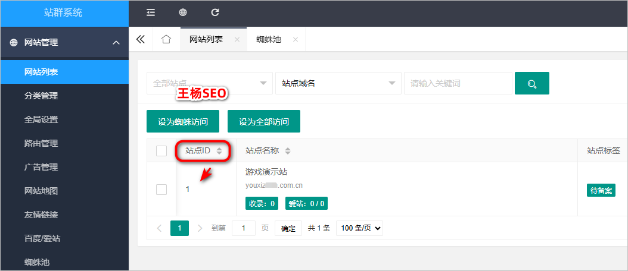Viewport: 628px width, 271px height.
Task: Select 网站列表 in the sidebar
Action: tap(64, 72)
